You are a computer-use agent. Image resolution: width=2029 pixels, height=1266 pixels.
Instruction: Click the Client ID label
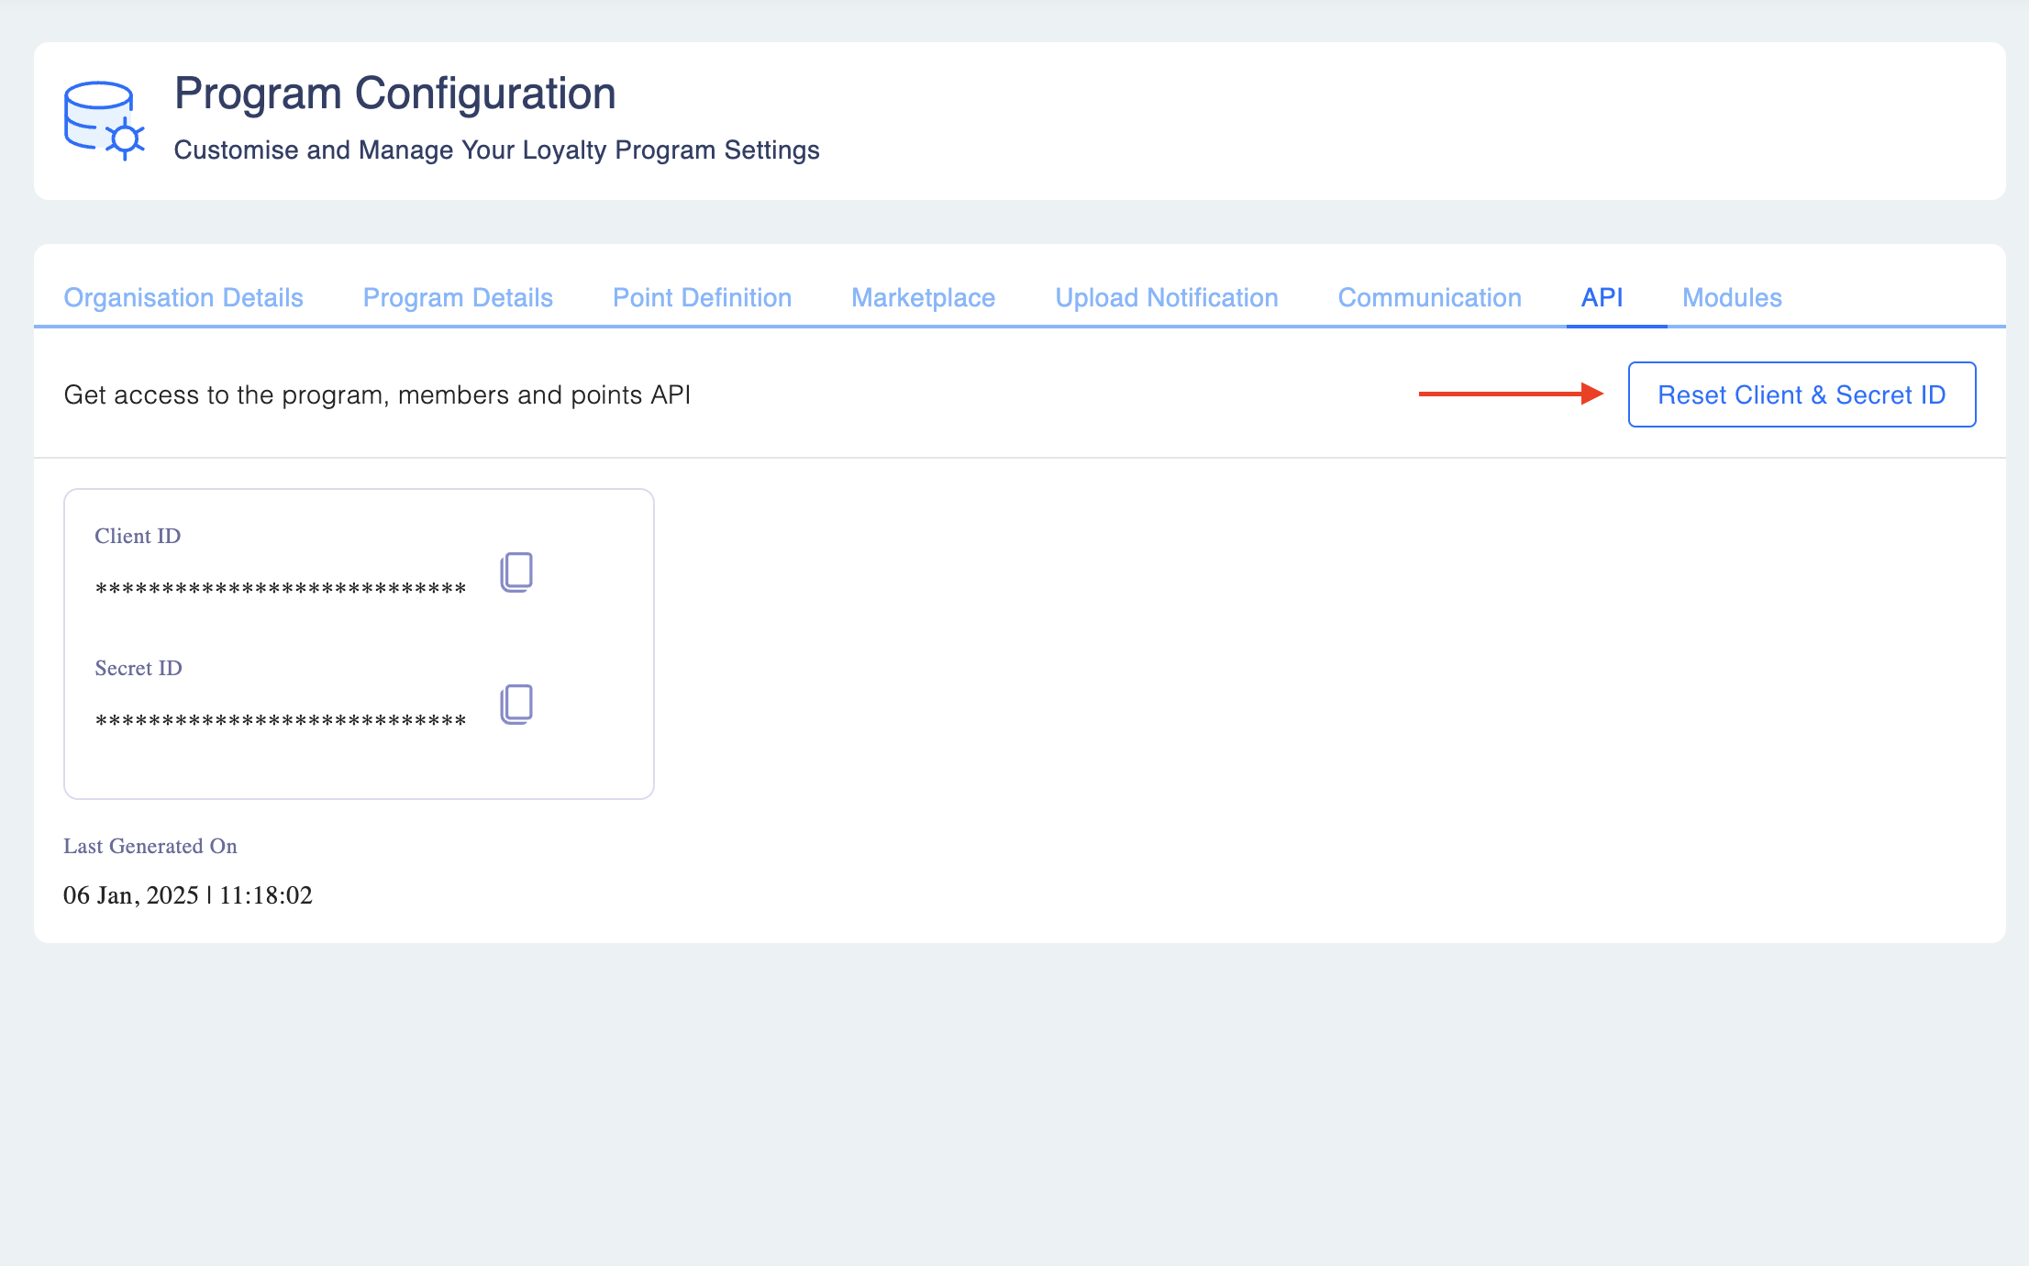138,536
